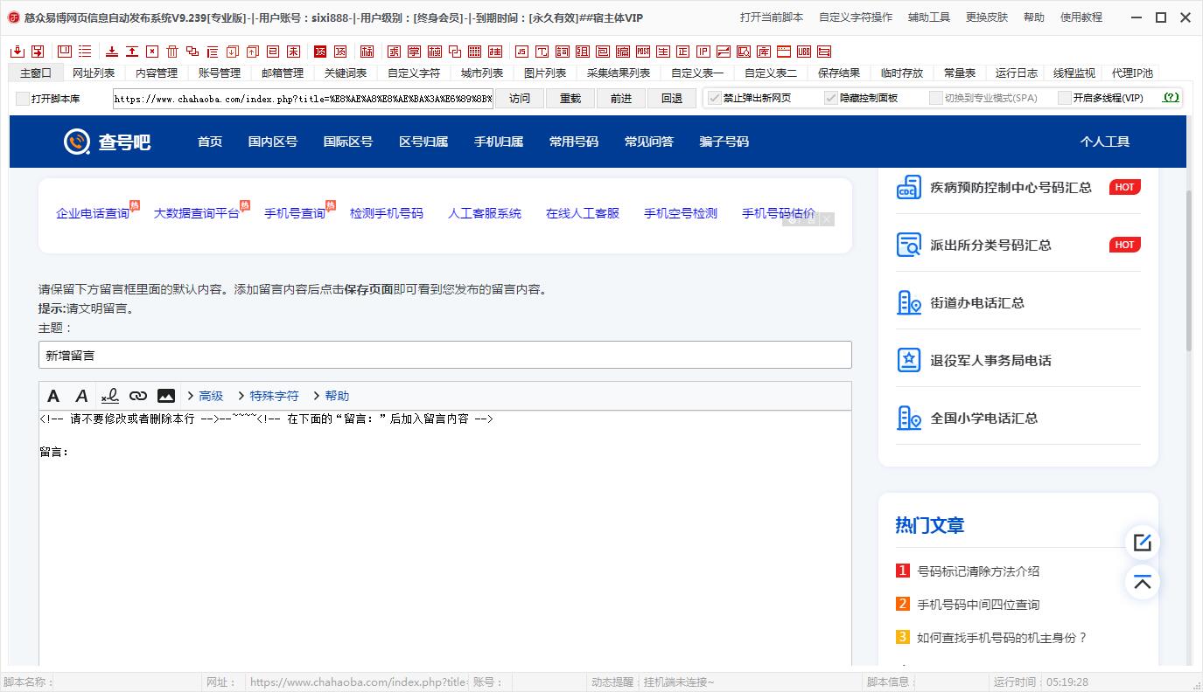Image resolution: width=1203 pixels, height=692 pixels.
Task: Click the 重载 button
Action: 570,99
